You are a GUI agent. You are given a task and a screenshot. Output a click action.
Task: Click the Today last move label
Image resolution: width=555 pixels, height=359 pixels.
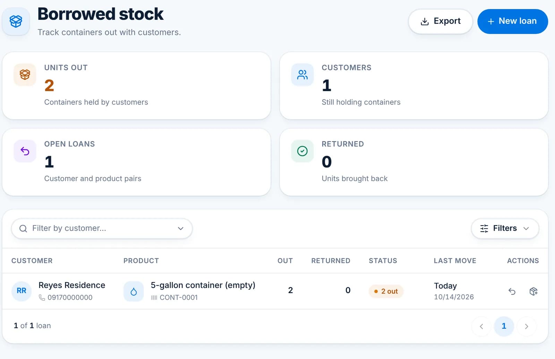[x=445, y=286]
